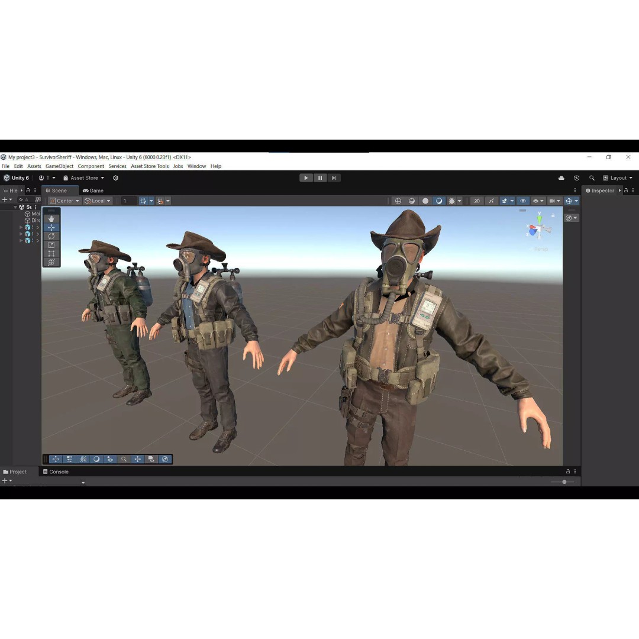Open the Asset Store dropdown
639x639 pixels.
pos(83,177)
